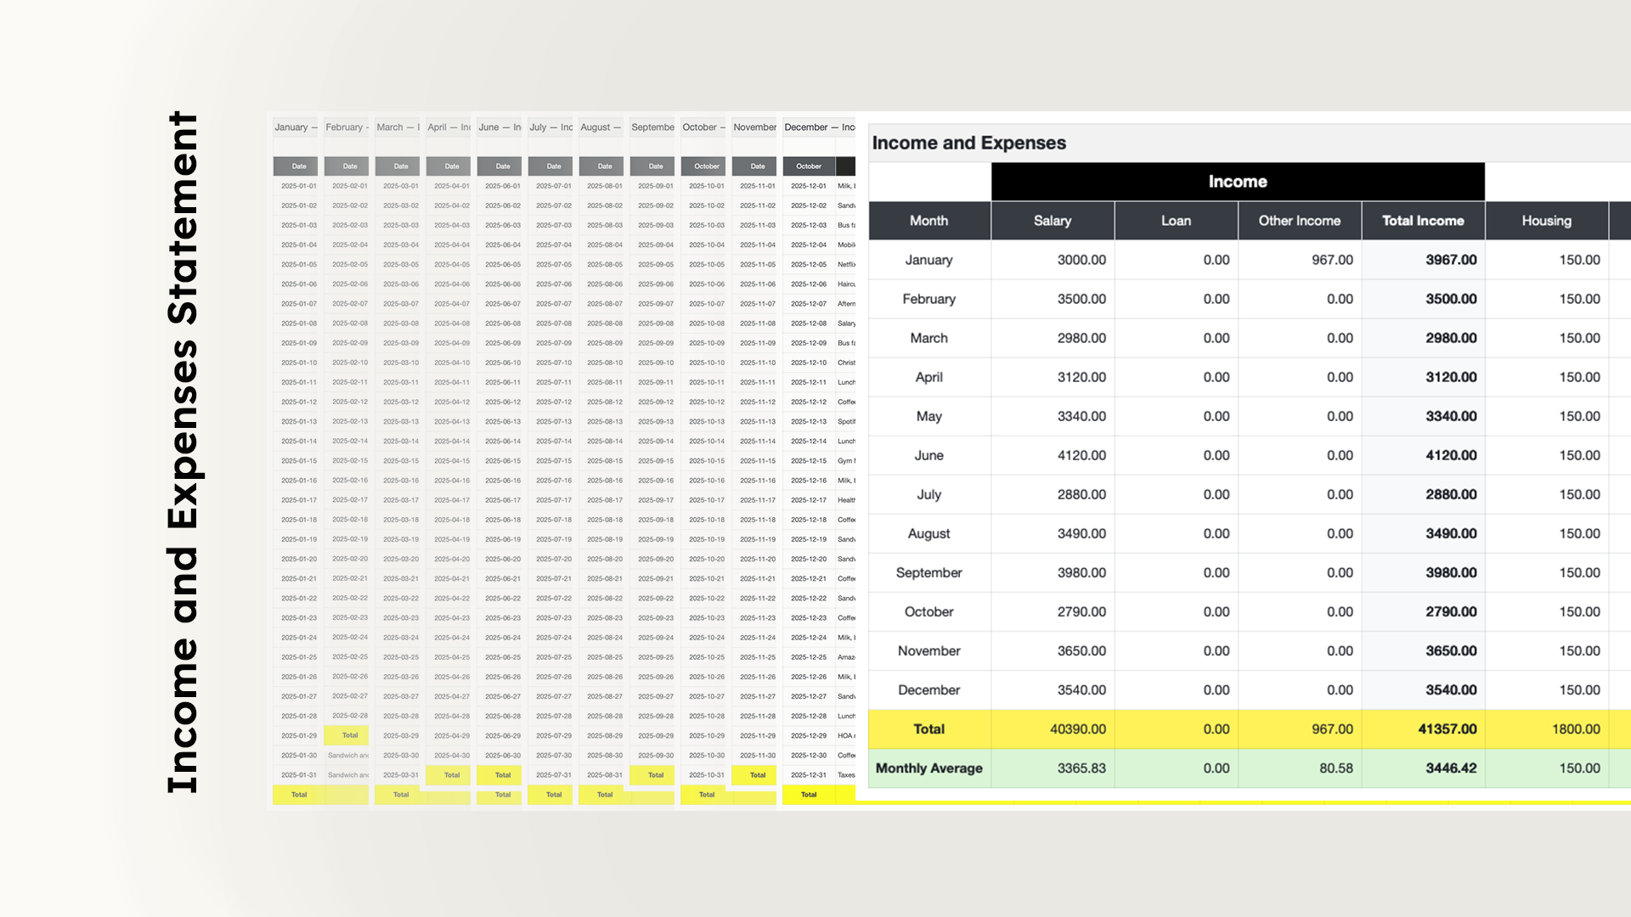Open the 'March —' sheet title
Viewport: 1631px width, 917px height.
(x=398, y=127)
